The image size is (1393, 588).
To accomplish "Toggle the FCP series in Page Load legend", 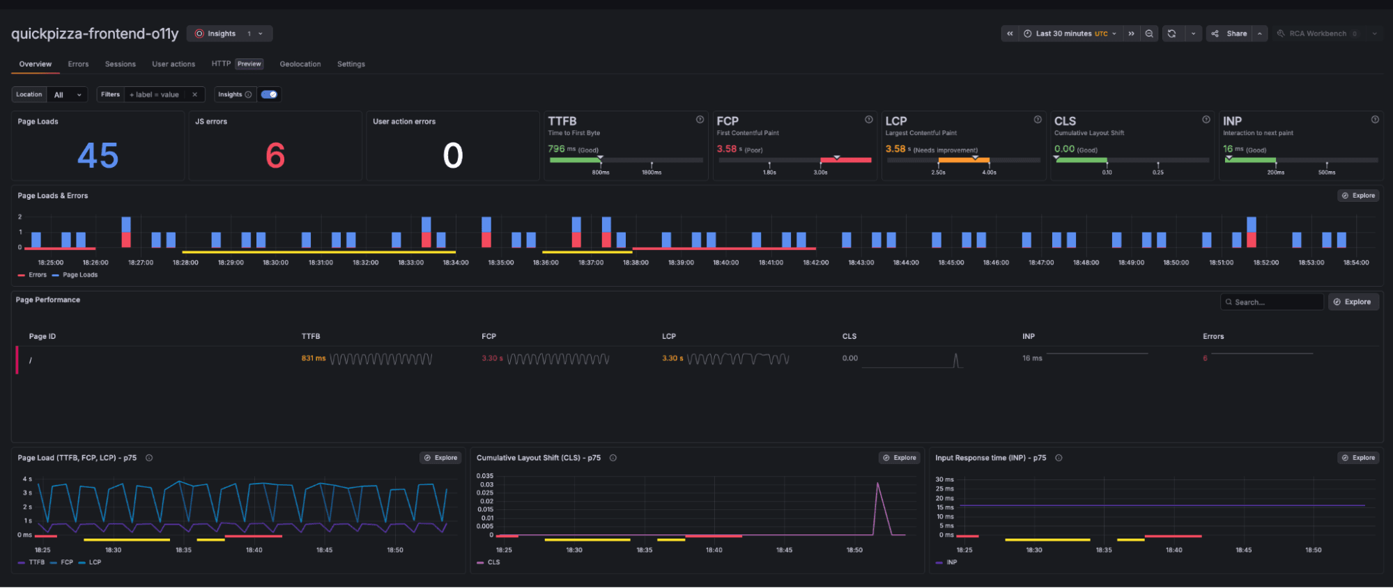I will [61, 562].
